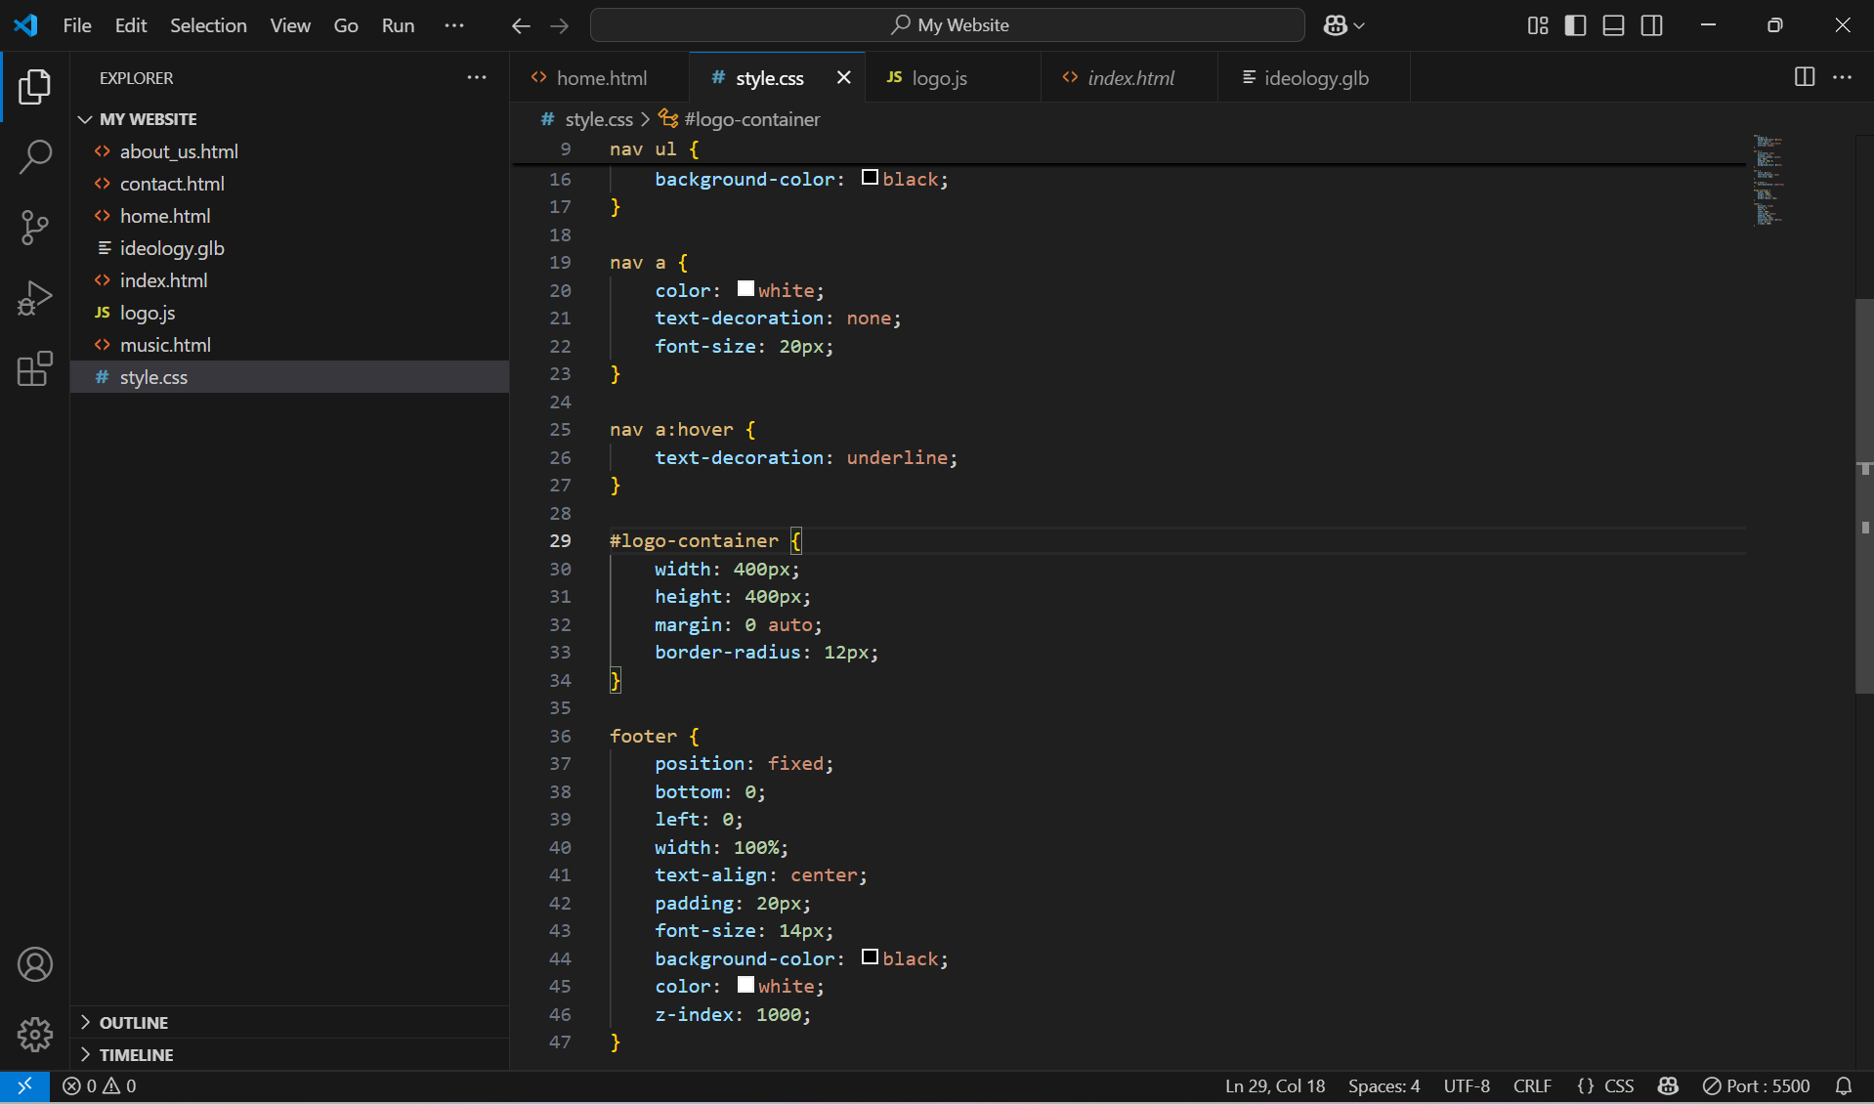Open the white color swatch on line 20
The height and width of the screenshot is (1105, 1874).
(745, 288)
